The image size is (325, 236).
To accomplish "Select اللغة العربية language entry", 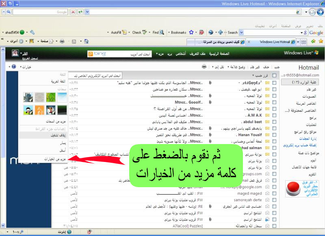I will click(58, 81).
